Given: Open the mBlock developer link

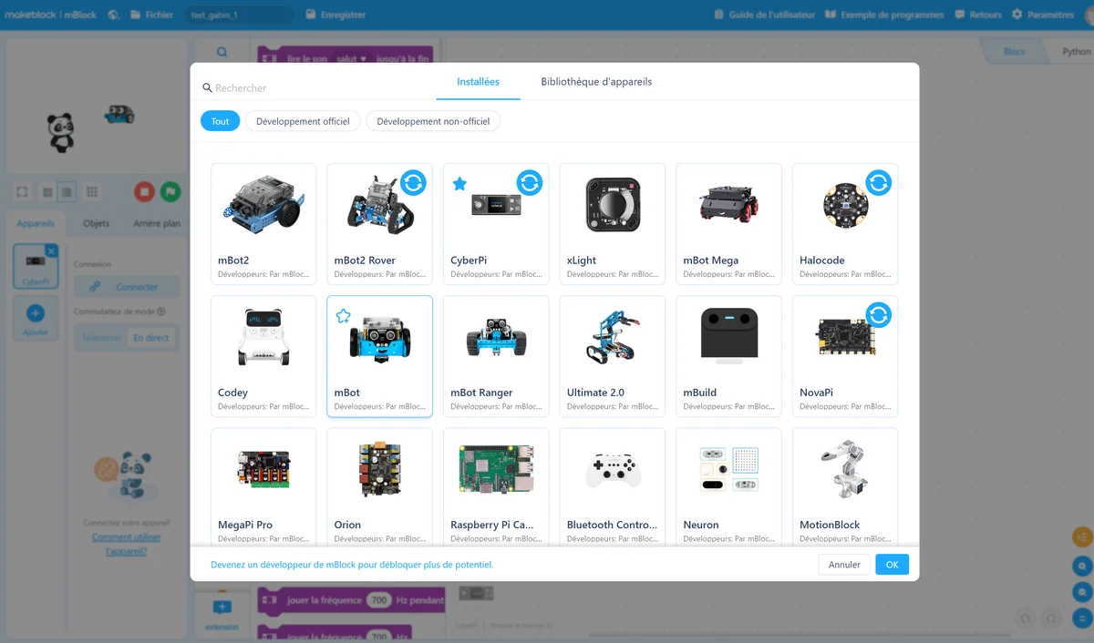Looking at the screenshot, I should coord(352,565).
